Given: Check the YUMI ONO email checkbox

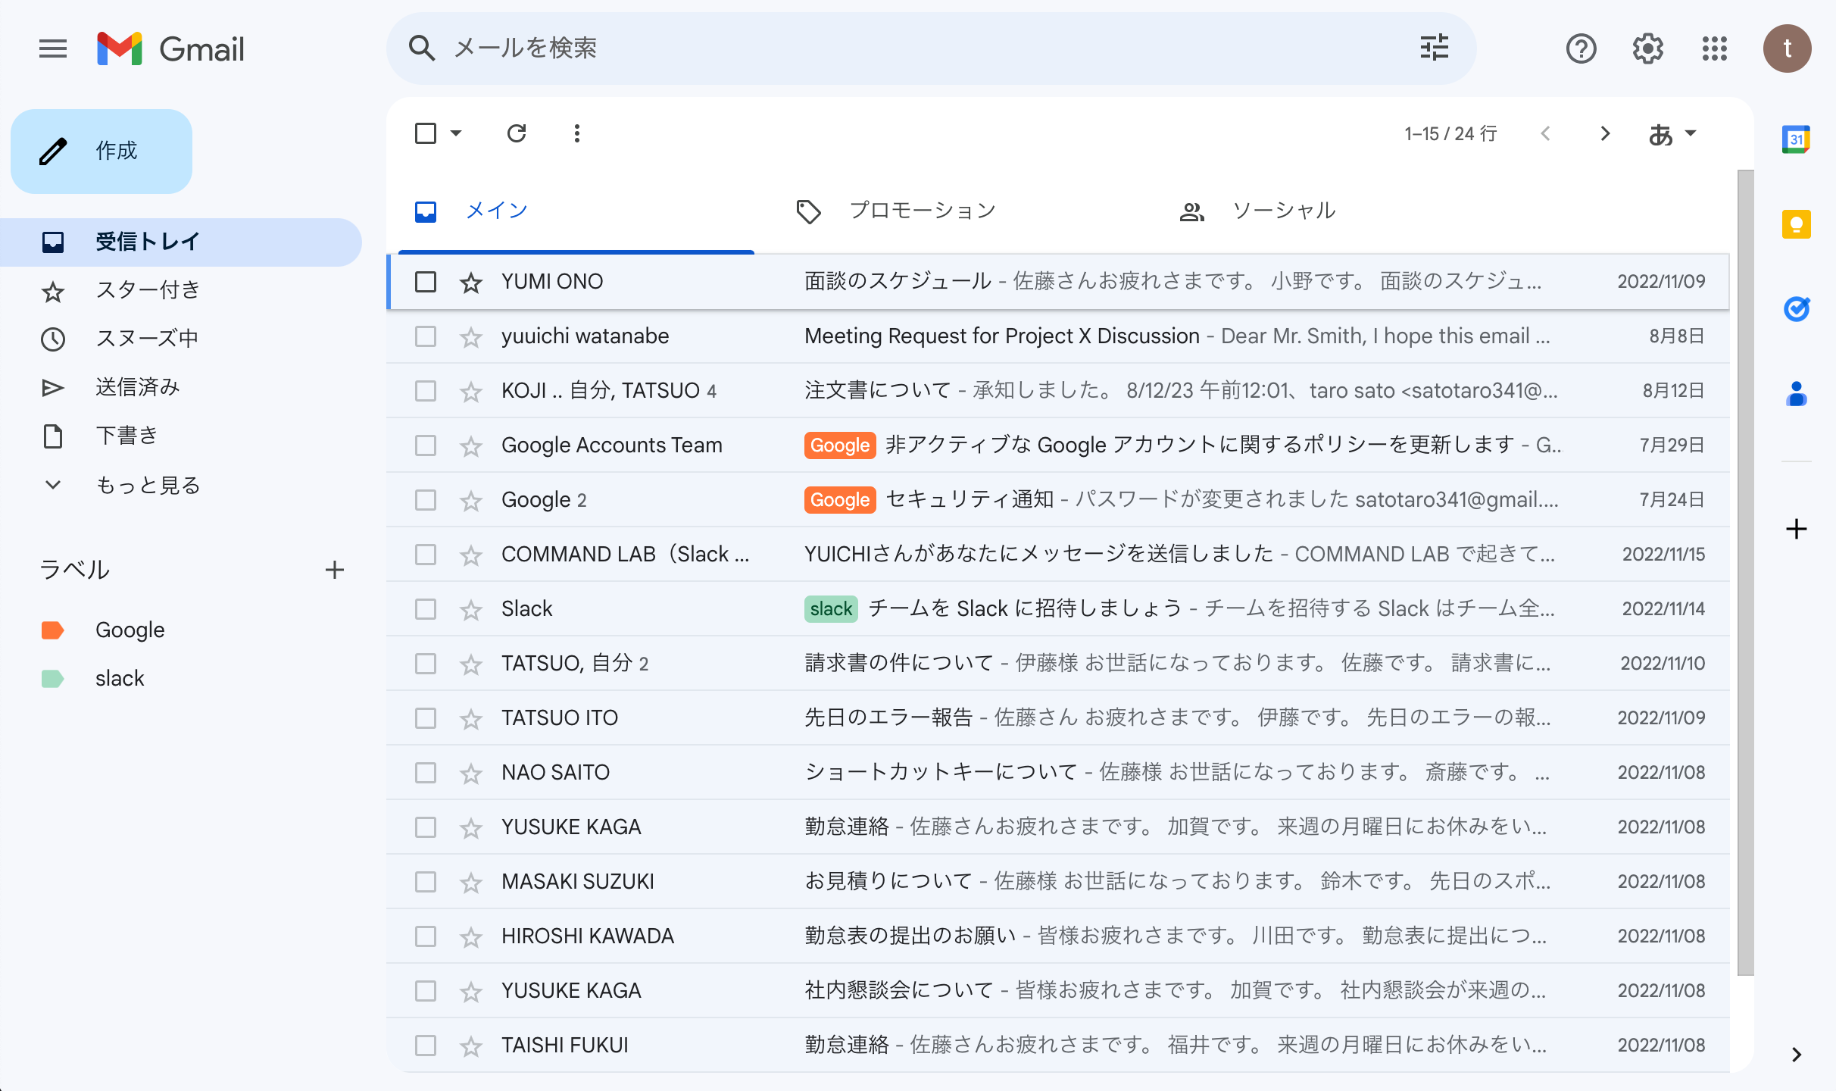Looking at the screenshot, I should 426,282.
